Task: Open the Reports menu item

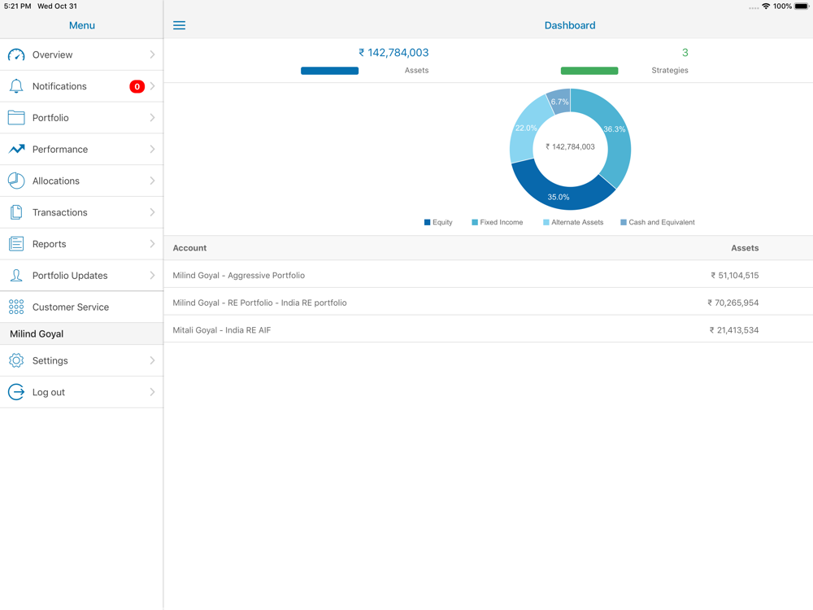Action: (x=81, y=244)
